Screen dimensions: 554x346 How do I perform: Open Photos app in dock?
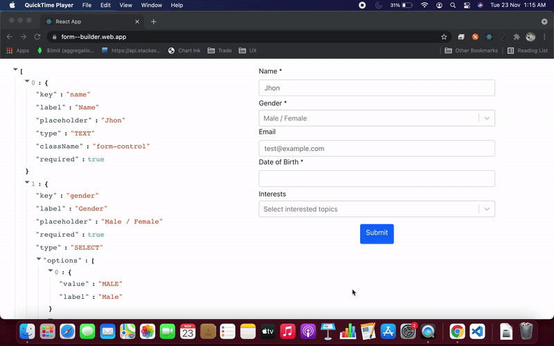point(148,332)
